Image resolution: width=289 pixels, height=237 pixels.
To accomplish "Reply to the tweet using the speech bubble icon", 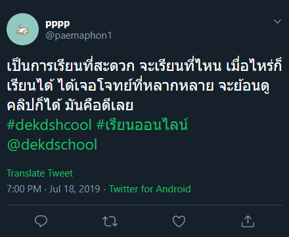I will tap(41, 221).
